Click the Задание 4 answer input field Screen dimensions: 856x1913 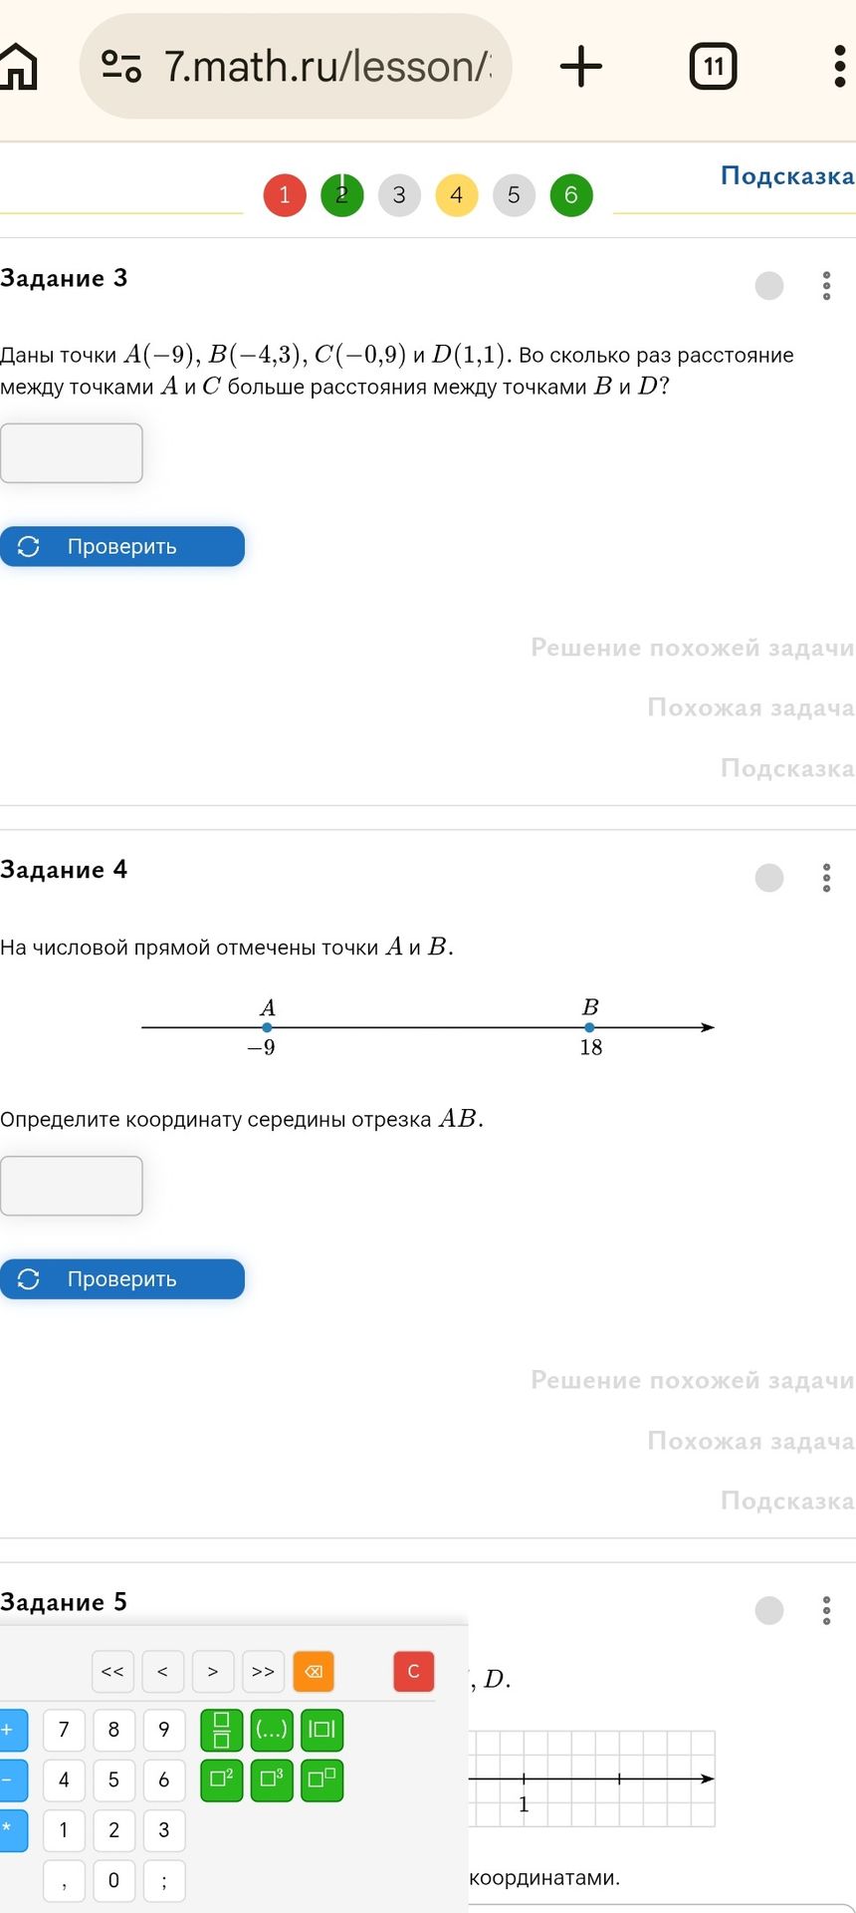[72, 1186]
